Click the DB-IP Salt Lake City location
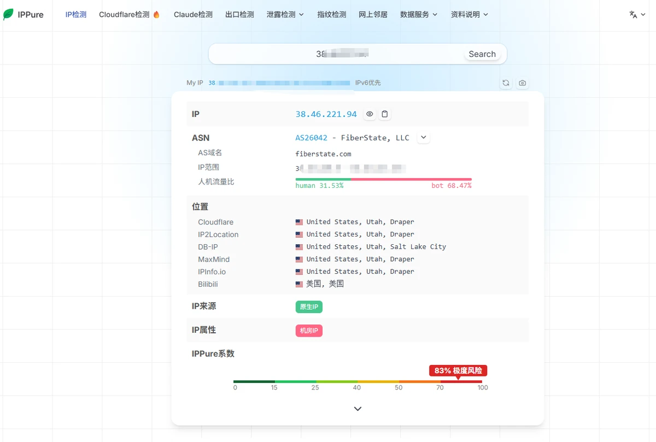656x442 pixels. click(376, 247)
